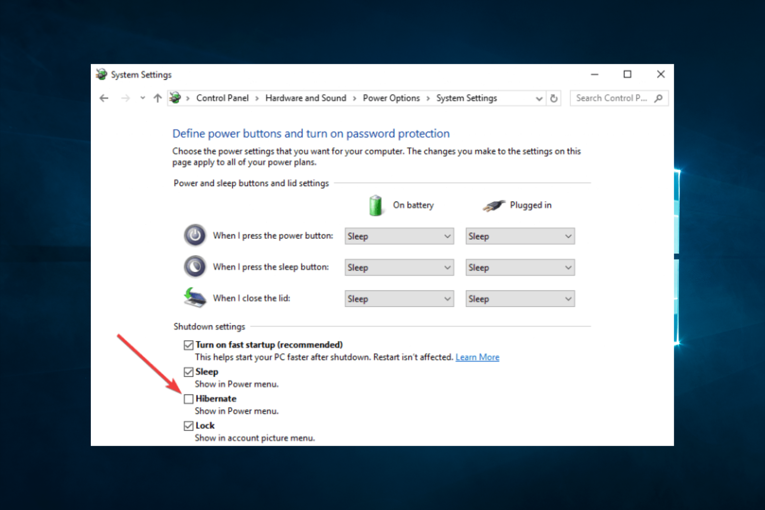The height and width of the screenshot is (510, 765).
Task: Open the Learn More link
Action: coord(477,357)
